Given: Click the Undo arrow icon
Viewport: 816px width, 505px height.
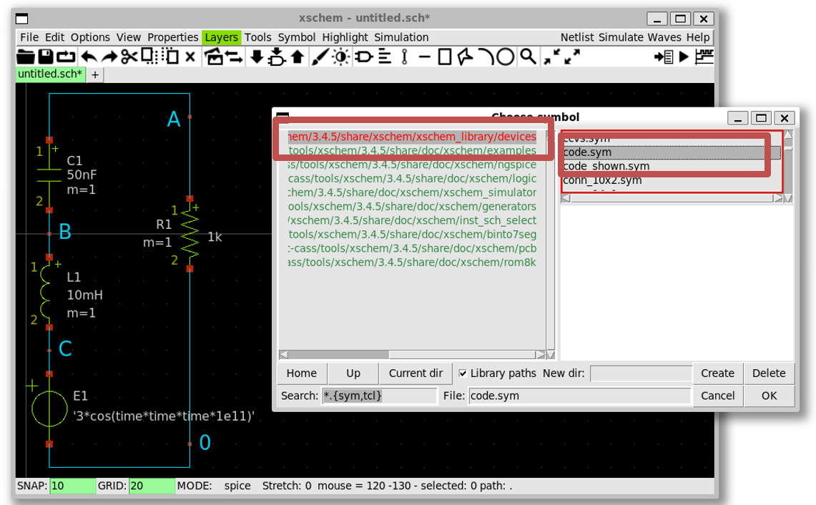Looking at the screenshot, I should coord(89,57).
